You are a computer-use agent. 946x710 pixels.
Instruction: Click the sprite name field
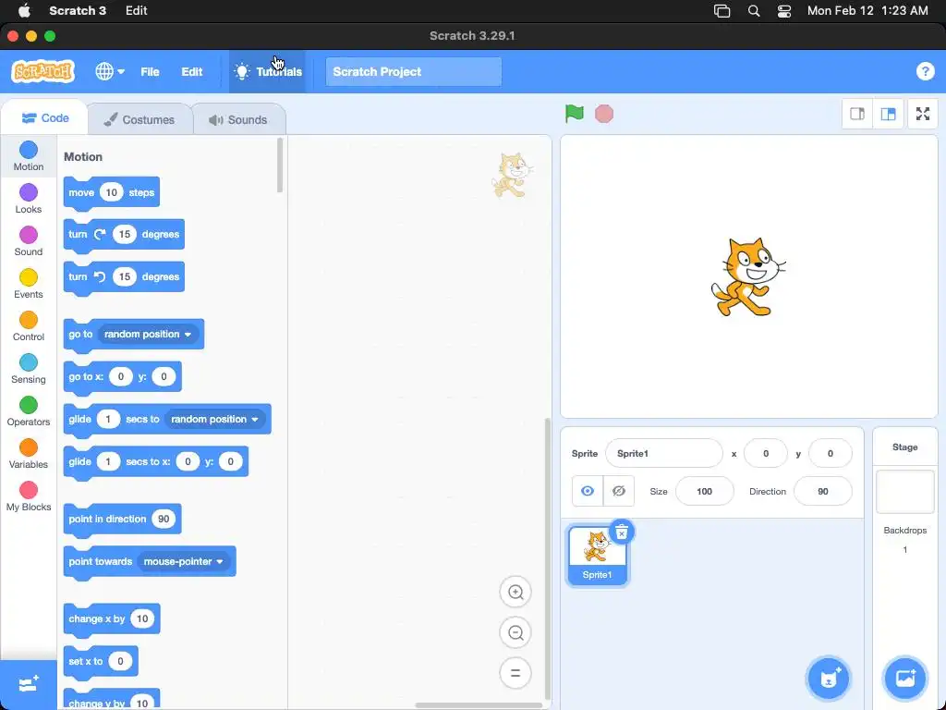pos(663,453)
